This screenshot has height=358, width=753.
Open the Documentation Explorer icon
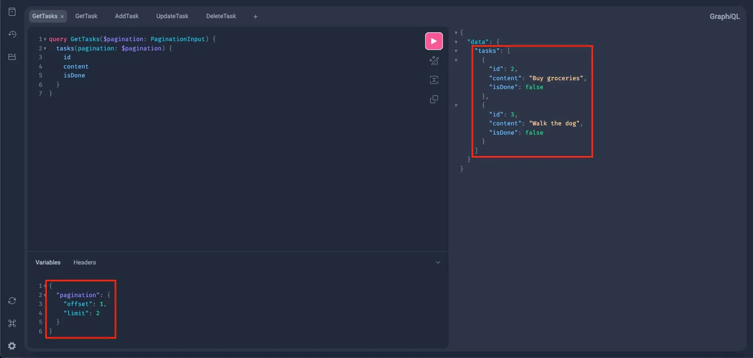[12, 12]
